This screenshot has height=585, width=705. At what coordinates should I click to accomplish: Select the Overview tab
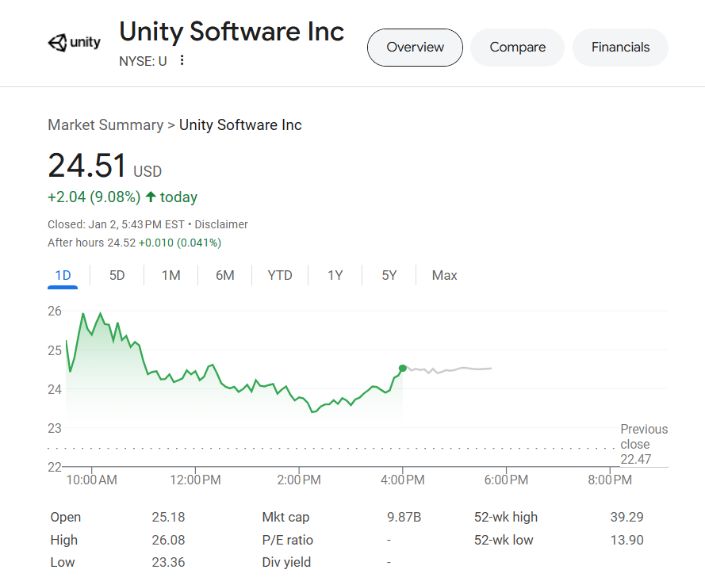[x=415, y=48]
